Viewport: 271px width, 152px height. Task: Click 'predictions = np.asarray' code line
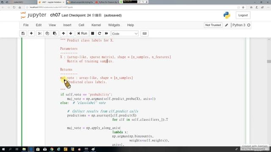102,115
